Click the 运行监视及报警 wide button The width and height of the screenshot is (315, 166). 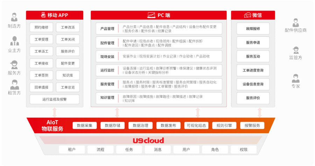coord(55,99)
